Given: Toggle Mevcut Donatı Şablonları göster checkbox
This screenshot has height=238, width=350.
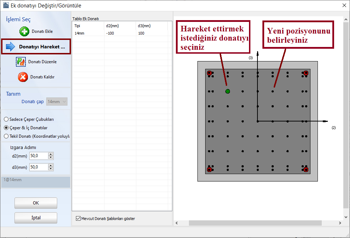Looking at the screenshot, I should 78,219.
